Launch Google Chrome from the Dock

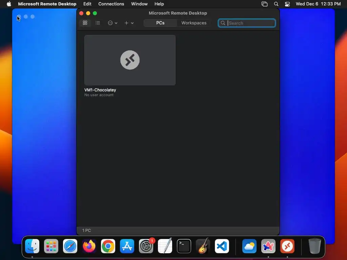pyautogui.click(x=108, y=246)
